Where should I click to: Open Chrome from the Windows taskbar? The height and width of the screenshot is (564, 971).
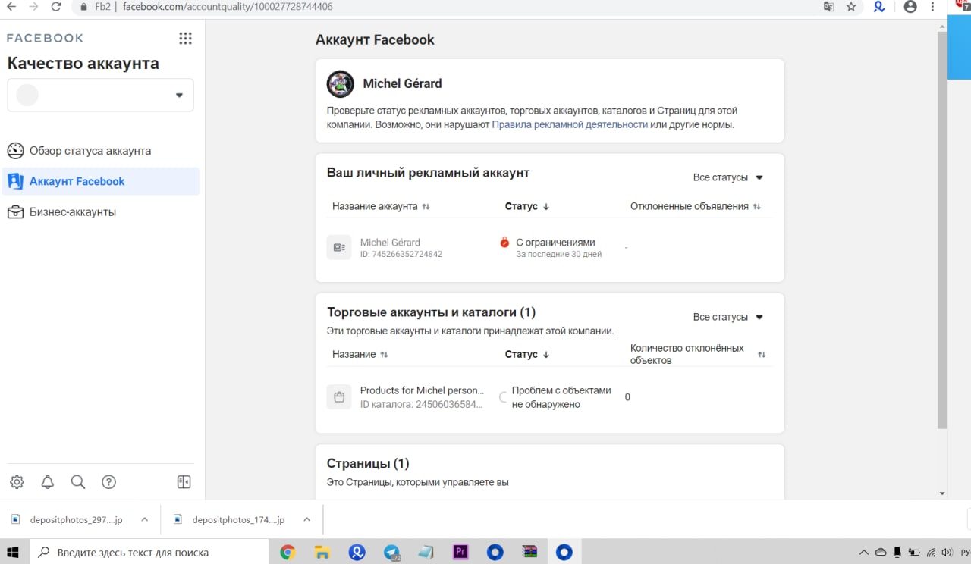pyautogui.click(x=288, y=552)
